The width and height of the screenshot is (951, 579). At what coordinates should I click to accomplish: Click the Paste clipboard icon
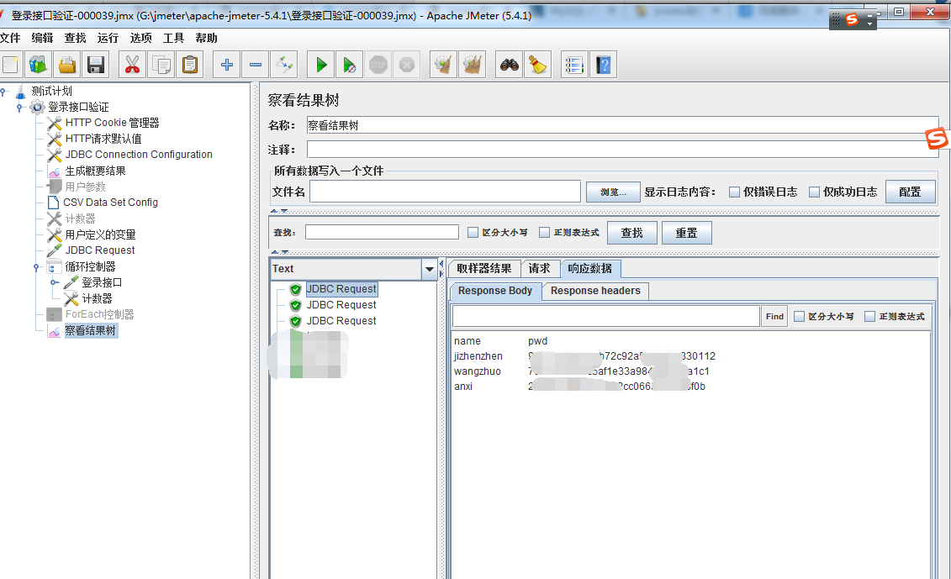pyautogui.click(x=190, y=65)
